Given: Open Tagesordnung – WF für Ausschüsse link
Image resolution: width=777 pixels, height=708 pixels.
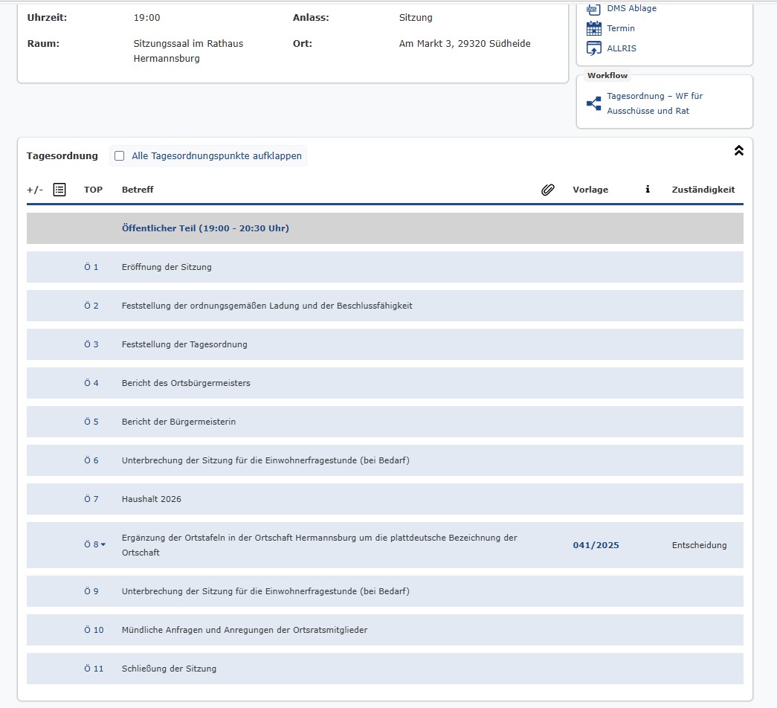Looking at the screenshot, I should 654,103.
